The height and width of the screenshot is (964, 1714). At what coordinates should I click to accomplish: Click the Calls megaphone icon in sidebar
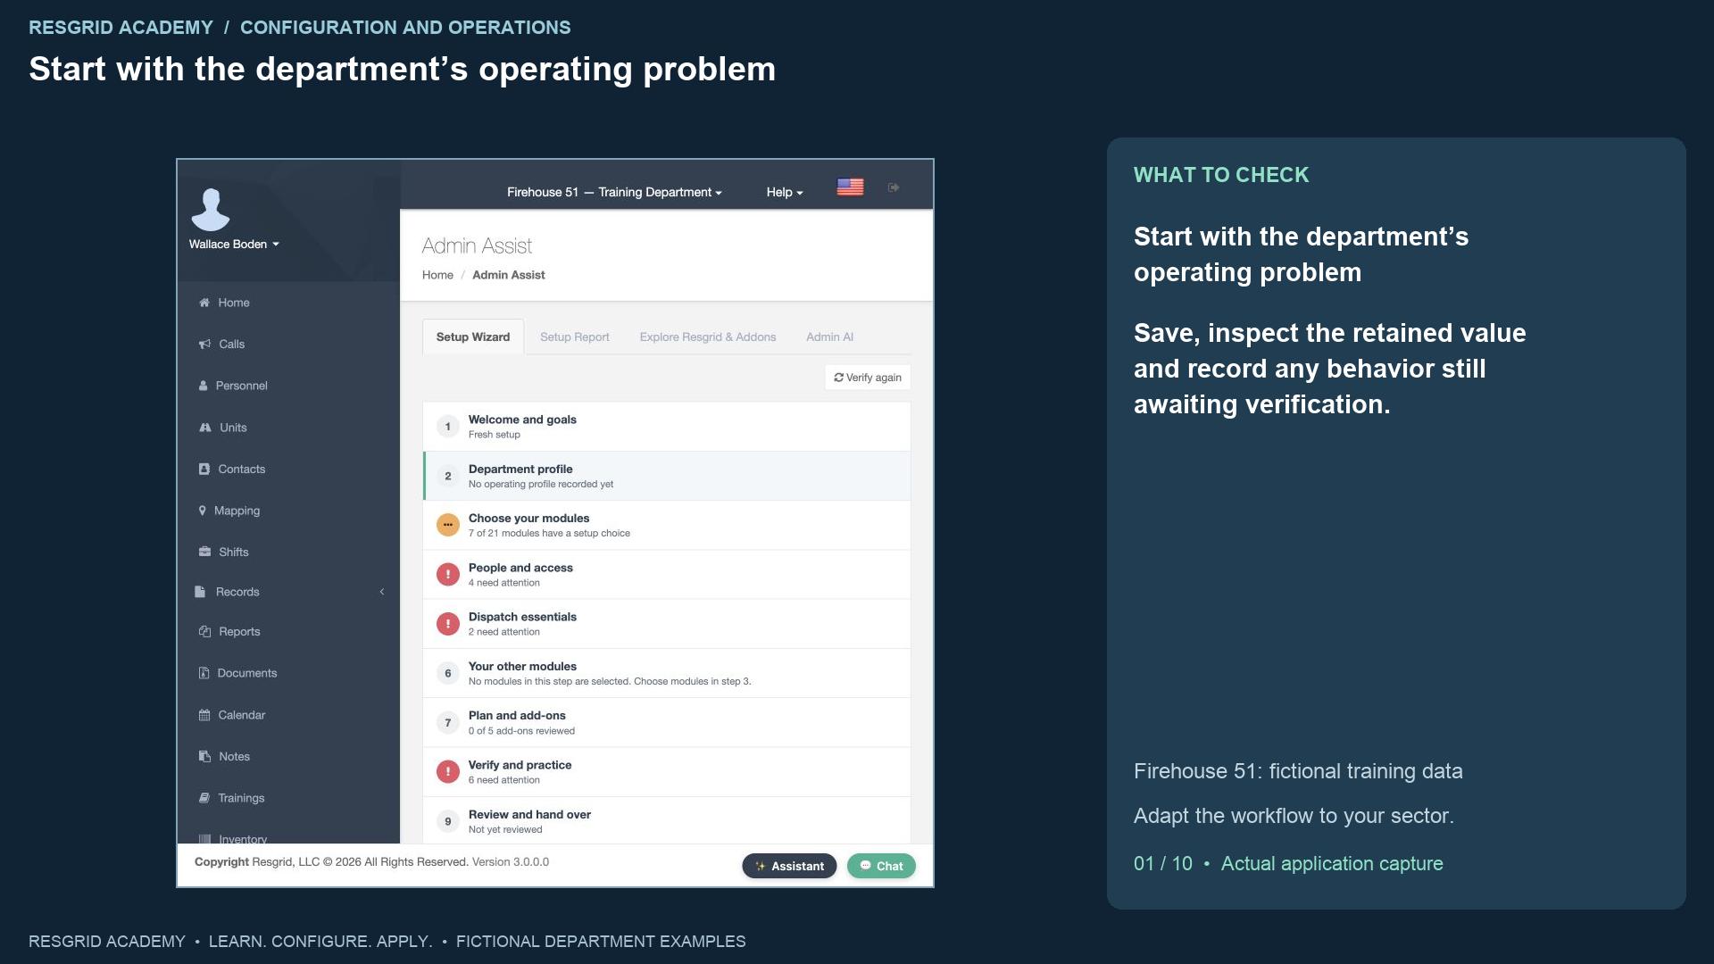pyautogui.click(x=204, y=344)
